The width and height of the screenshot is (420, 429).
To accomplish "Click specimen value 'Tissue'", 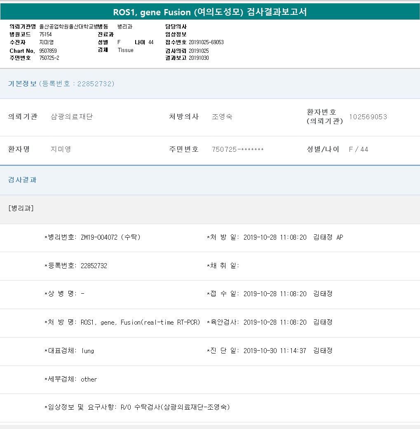I will click(x=126, y=50).
